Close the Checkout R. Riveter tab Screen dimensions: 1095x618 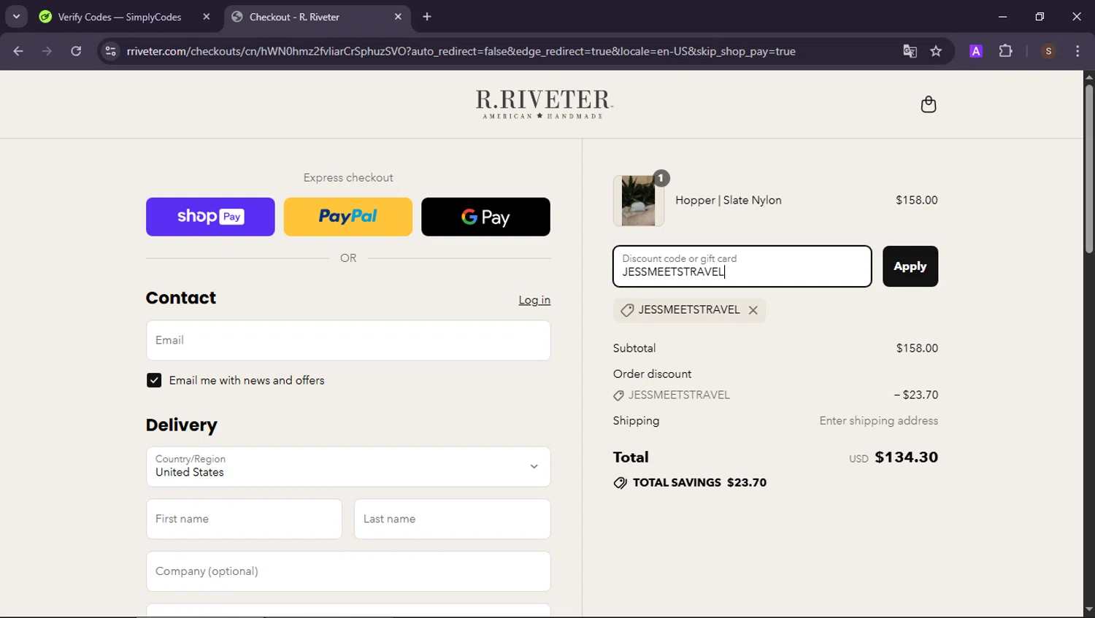(398, 17)
